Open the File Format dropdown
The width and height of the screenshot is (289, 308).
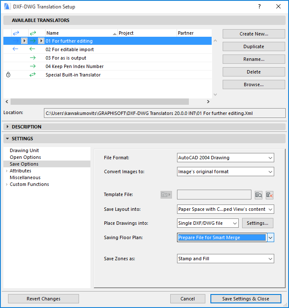pos(225,158)
